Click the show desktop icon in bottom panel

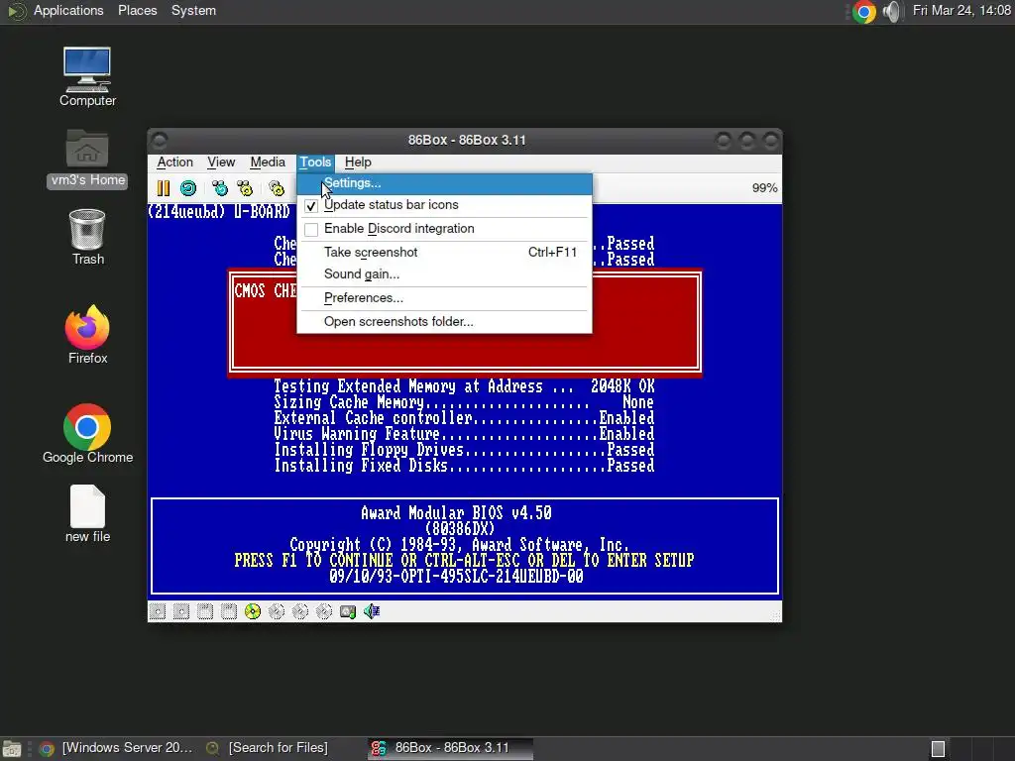click(x=12, y=749)
